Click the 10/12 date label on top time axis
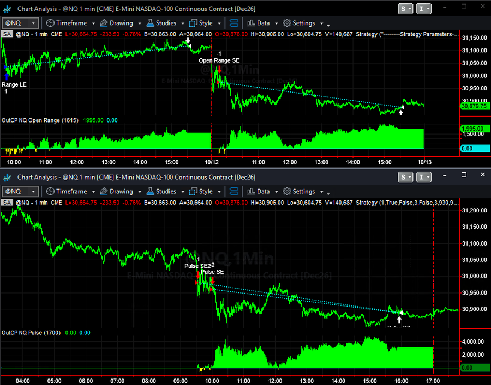 pos(212,162)
